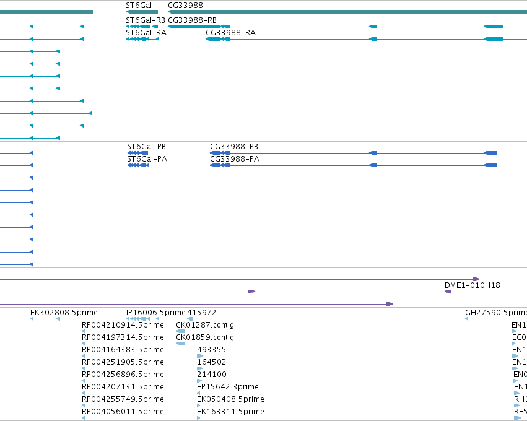527x421 pixels.
Task: Open the RP004197314.5prime entry
Action: click(123, 337)
